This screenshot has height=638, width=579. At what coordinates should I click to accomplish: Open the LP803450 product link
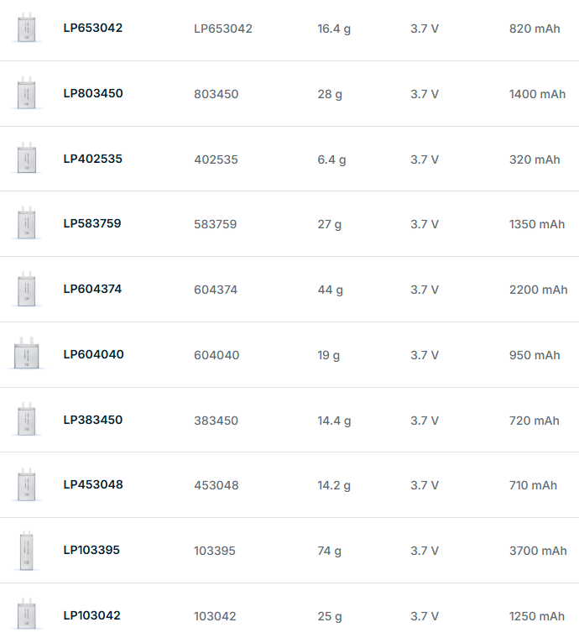(x=92, y=93)
